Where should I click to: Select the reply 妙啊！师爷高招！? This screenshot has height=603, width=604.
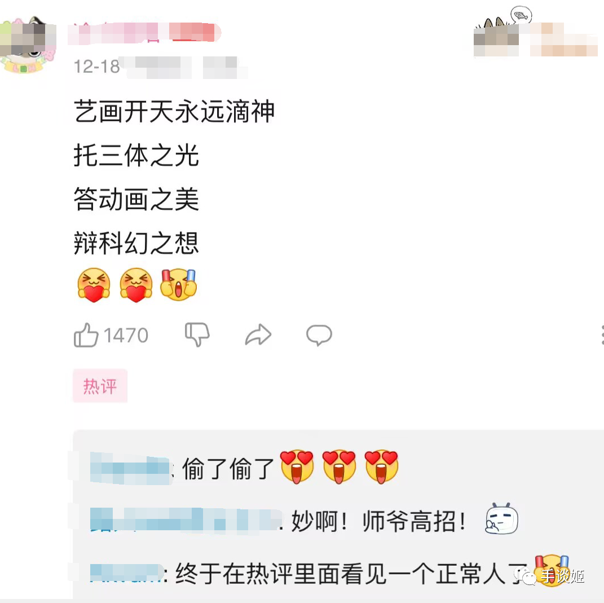(378, 521)
